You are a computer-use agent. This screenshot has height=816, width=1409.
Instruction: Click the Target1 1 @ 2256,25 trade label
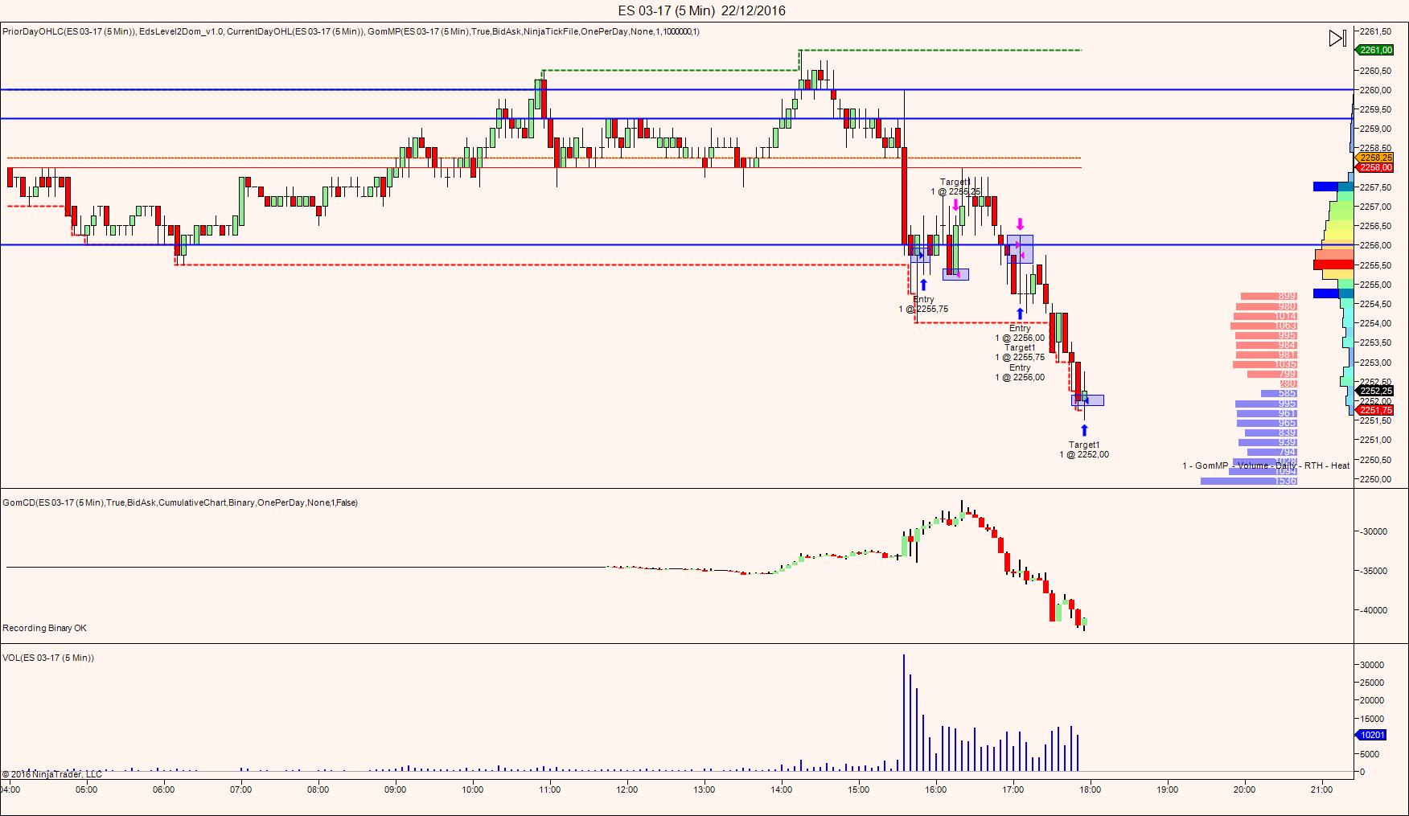pos(955,187)
